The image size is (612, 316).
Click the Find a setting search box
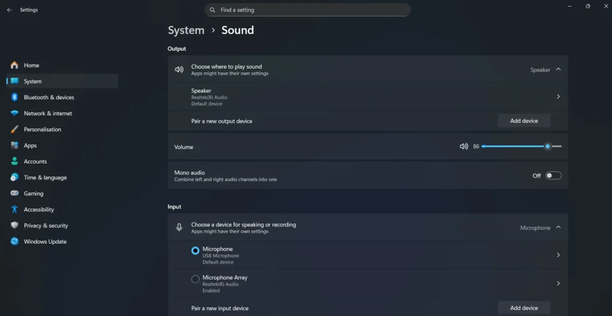[x=308, y=10]
